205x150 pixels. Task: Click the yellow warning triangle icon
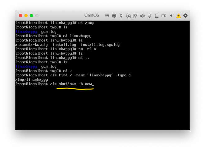[x=179, y=16]
